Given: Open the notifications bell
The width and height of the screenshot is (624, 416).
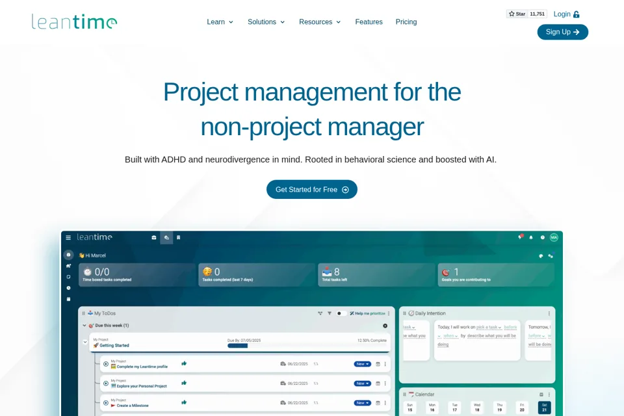Looking at the screenshot, I should (531, 238).
